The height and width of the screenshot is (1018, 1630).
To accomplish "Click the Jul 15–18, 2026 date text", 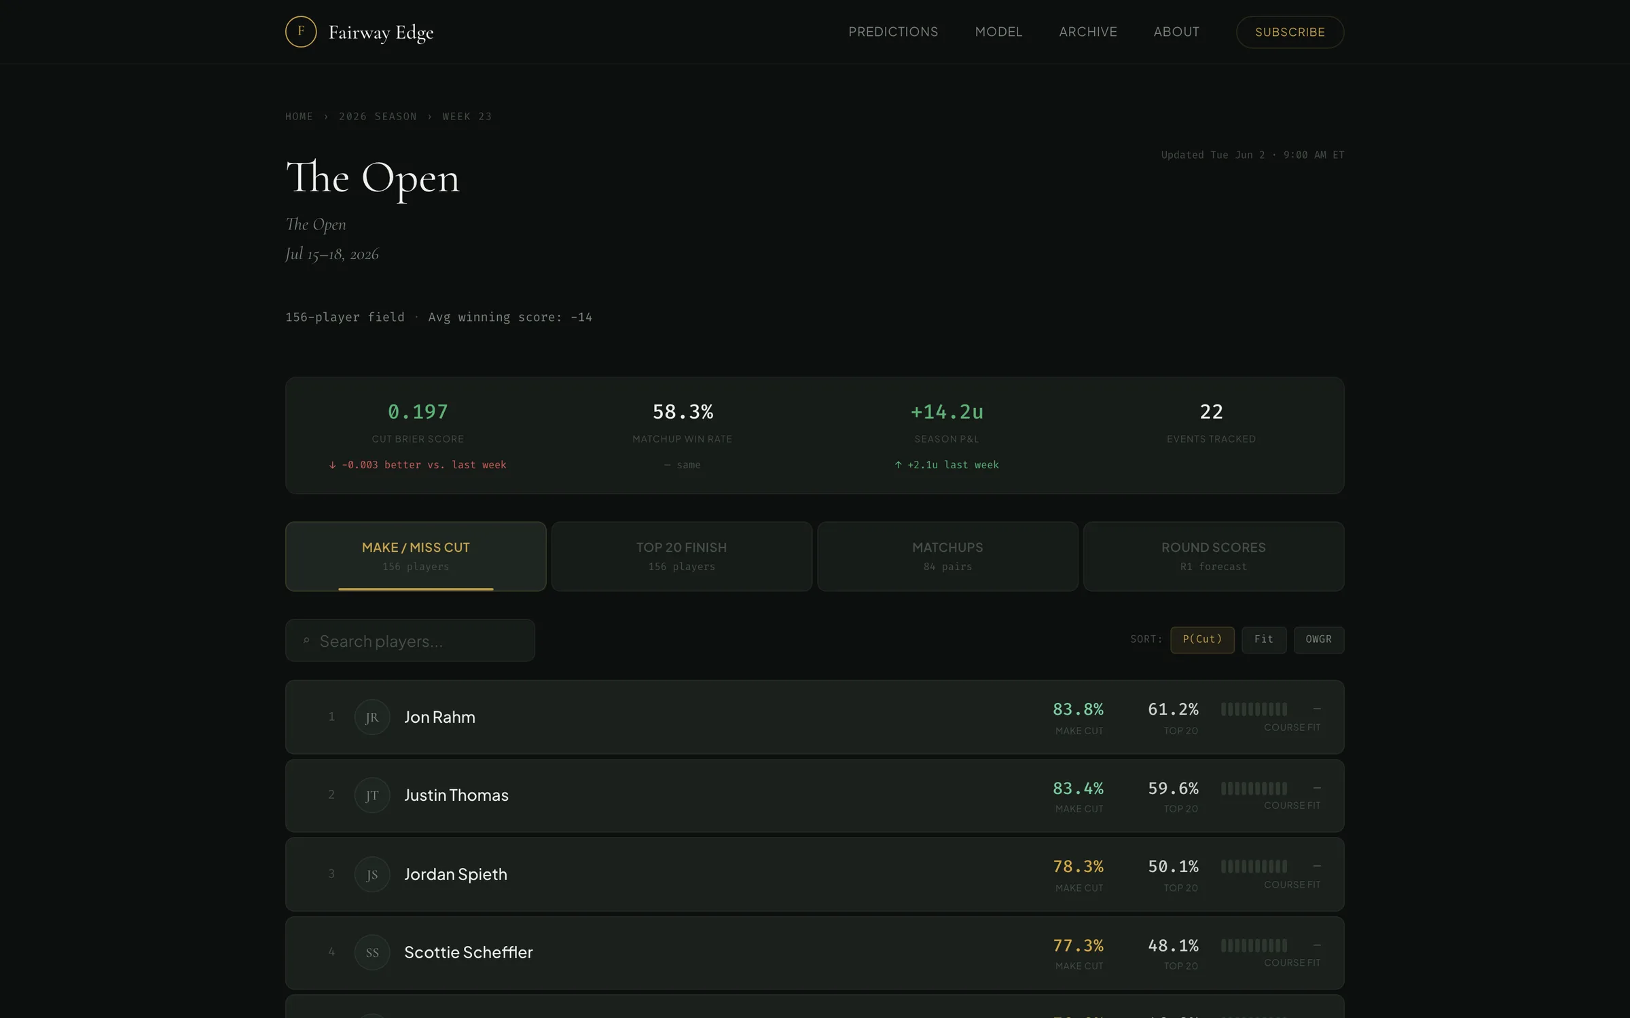I will coord(332,254).
